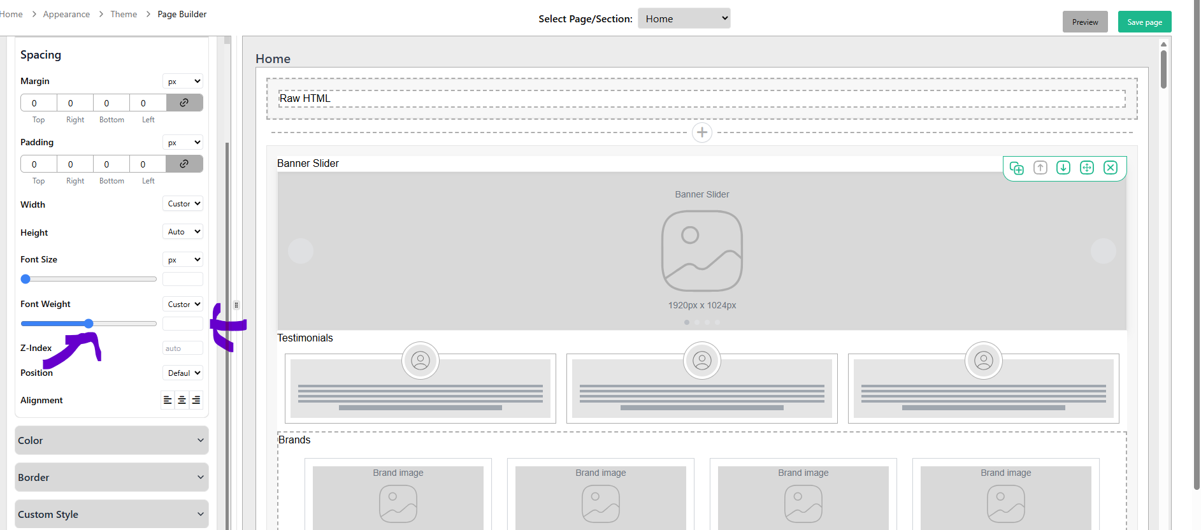This screenshot has height=530, width=1201.
Task: Click the margin Left input
Action: pyautogui.click(x=148, y=103)
